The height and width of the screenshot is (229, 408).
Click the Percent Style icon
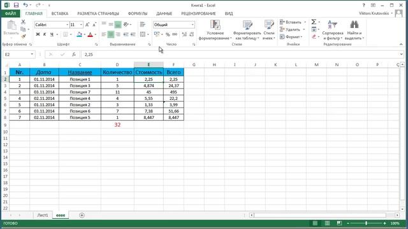click(168, 34)
